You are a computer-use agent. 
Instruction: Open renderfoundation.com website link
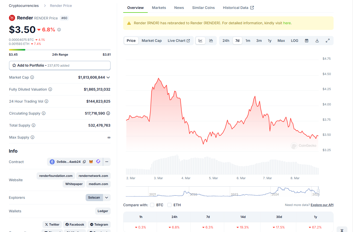click(56, 176)
